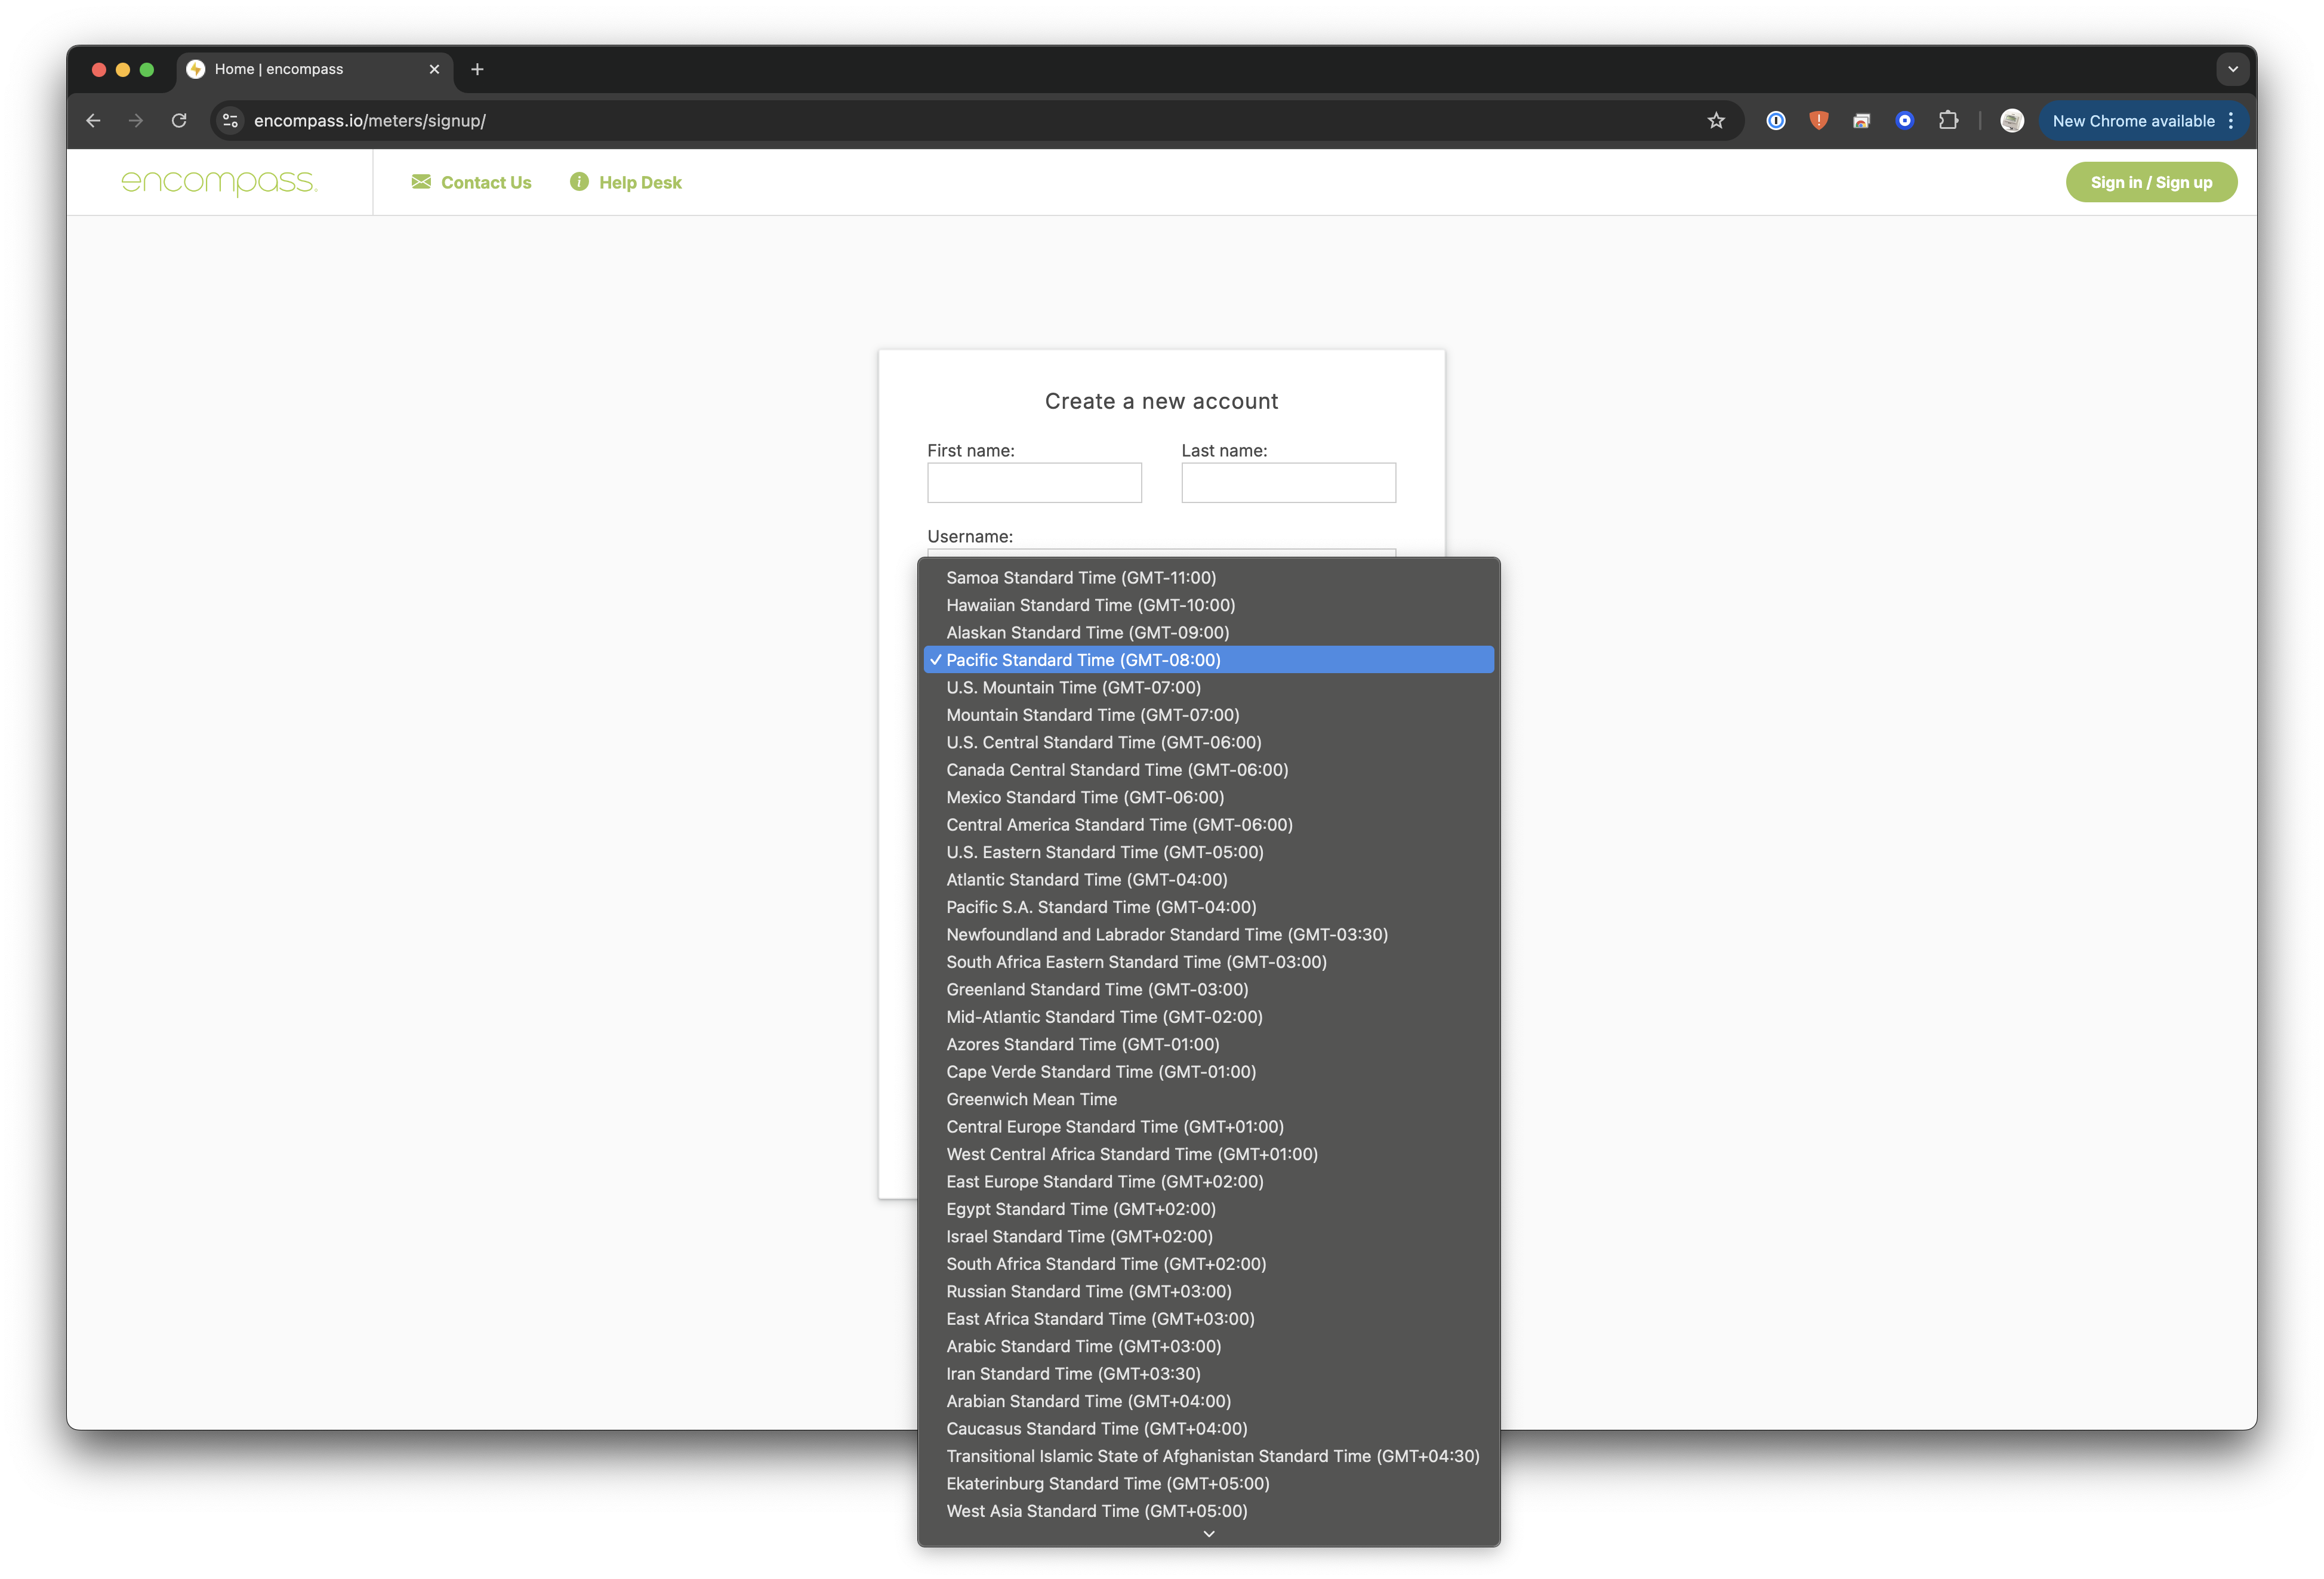Open the 1Password extension icon

tap(1776, 121)
